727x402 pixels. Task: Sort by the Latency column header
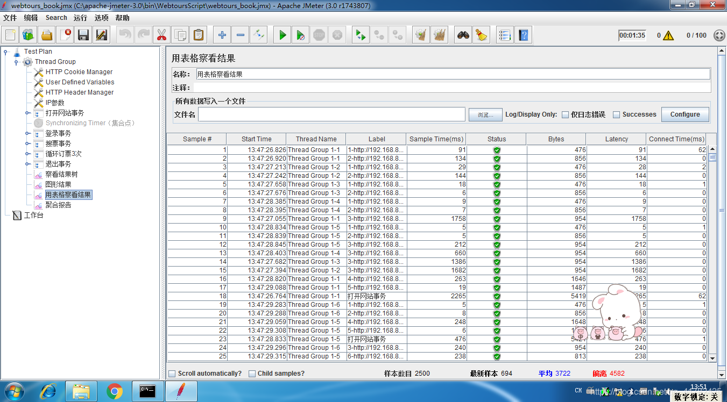pyautogui.click(x=616, y=139)
